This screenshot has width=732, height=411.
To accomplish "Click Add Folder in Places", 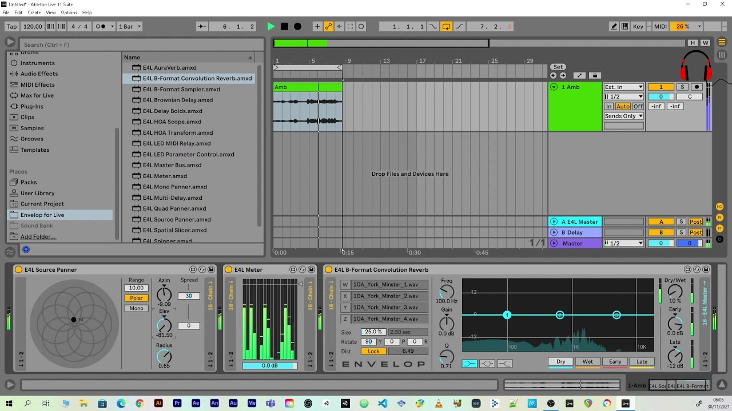I will click(38, 236).
